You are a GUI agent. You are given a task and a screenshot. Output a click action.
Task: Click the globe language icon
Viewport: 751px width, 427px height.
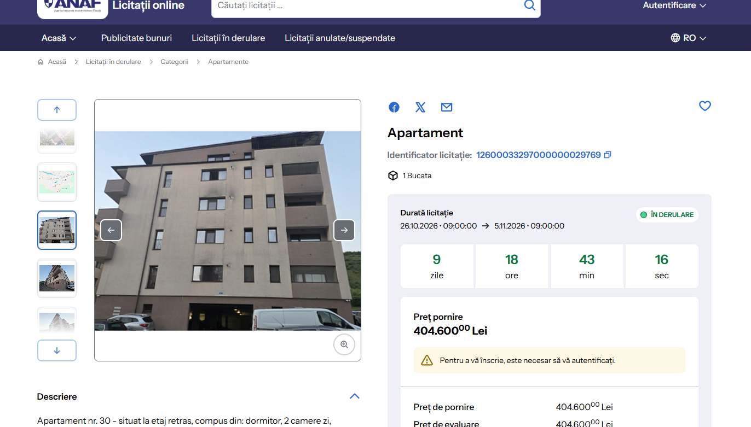(x=675, y=38)
